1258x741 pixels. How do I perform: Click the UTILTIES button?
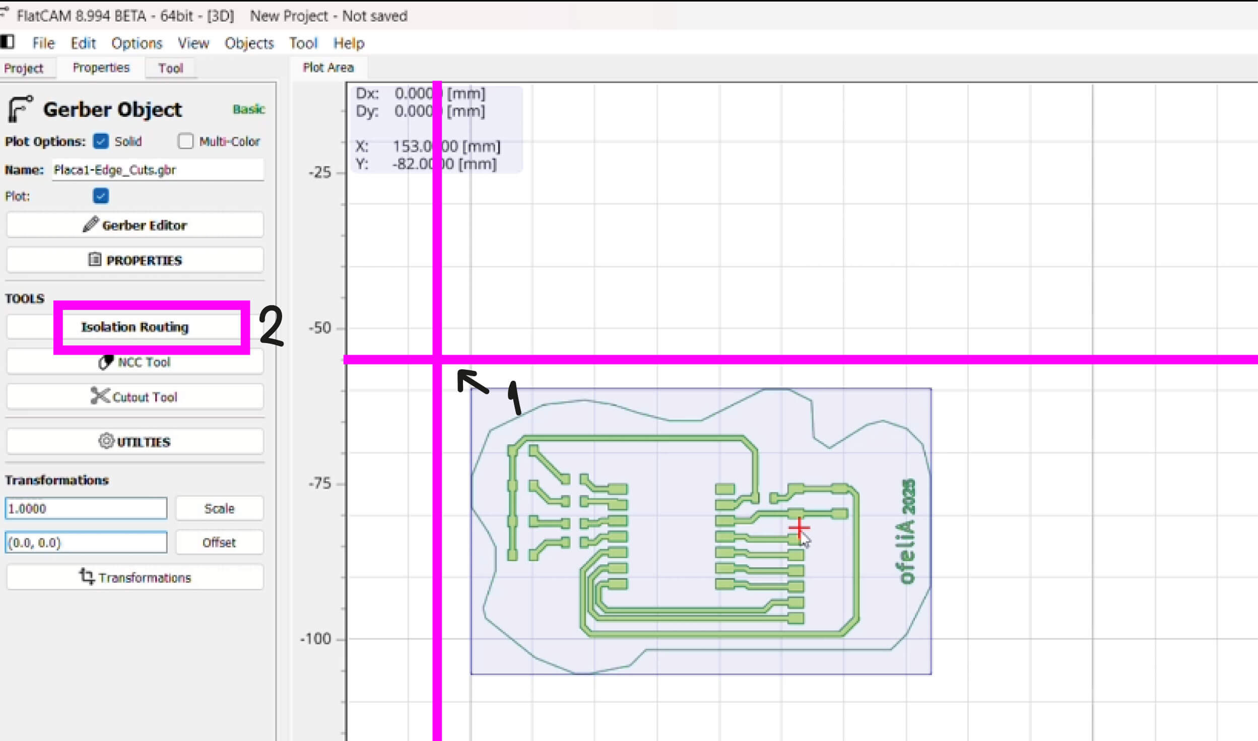[135, 441]
